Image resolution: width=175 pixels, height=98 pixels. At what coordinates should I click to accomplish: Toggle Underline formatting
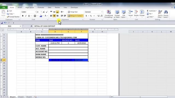click(29, 16)
